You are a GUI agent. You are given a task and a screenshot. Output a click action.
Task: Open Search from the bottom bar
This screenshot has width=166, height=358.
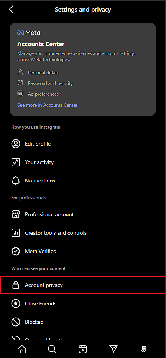click(52, 349)
